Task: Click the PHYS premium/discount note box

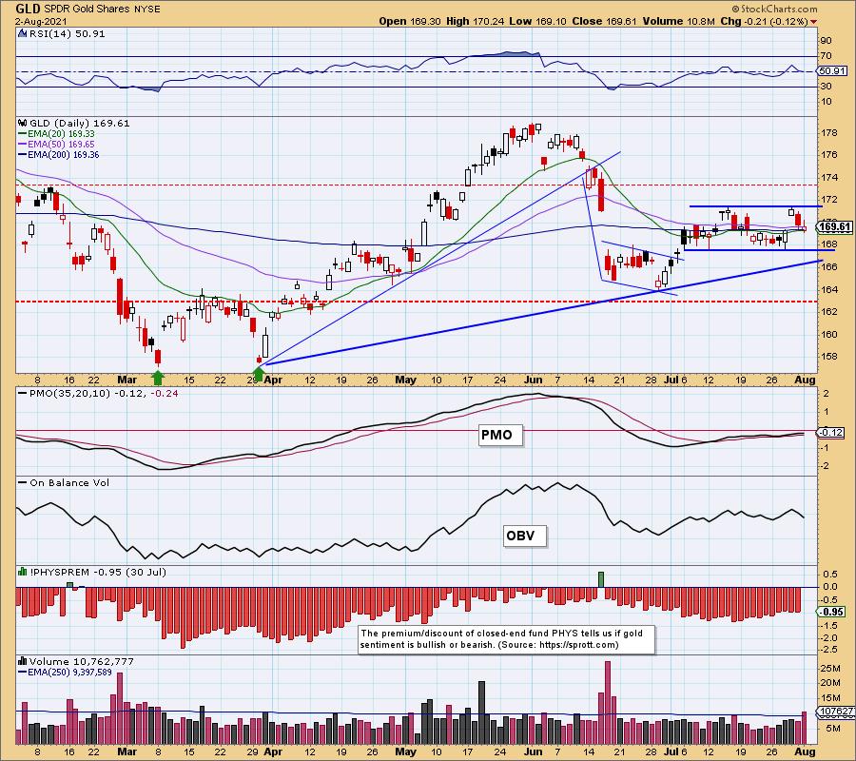Action: click(x=505, y=639)
